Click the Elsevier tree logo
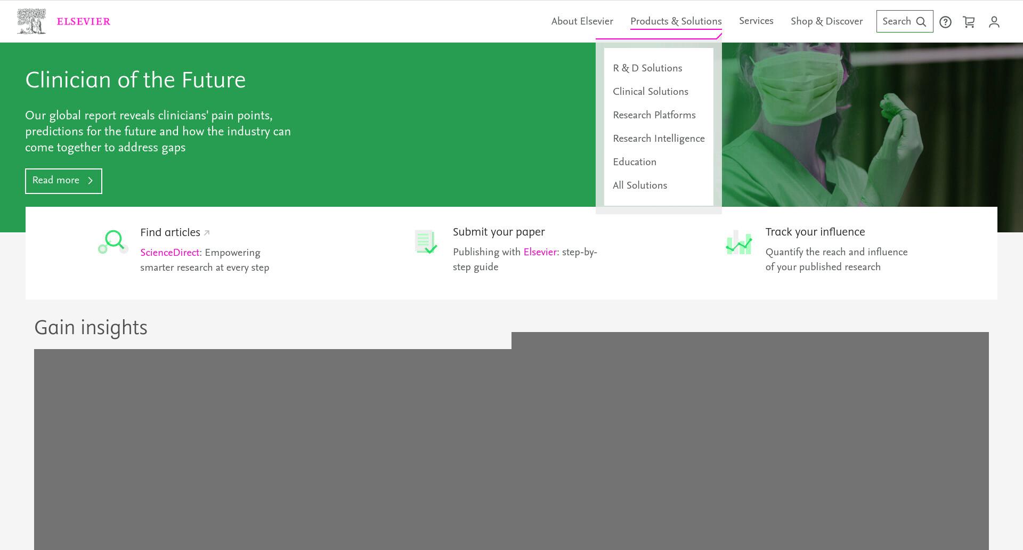The width and height of the screenshot is (1023, 550). [x=31, y=21]
